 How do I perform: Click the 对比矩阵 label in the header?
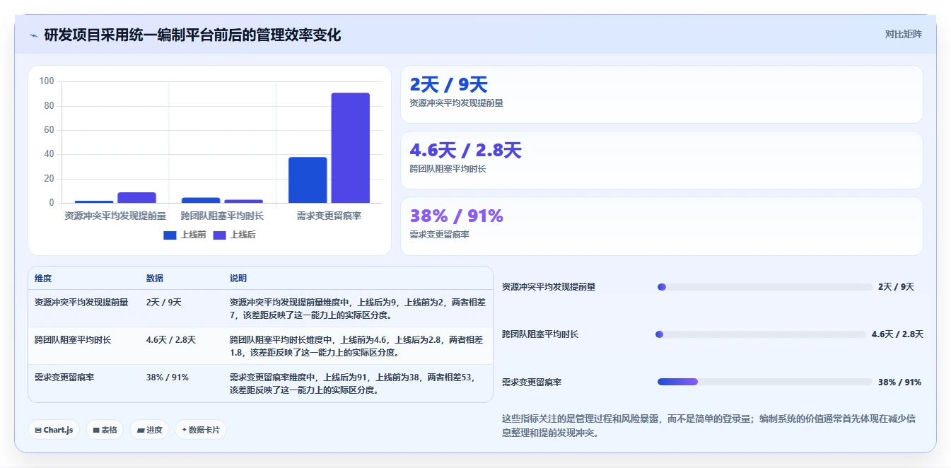coord(903,34)
